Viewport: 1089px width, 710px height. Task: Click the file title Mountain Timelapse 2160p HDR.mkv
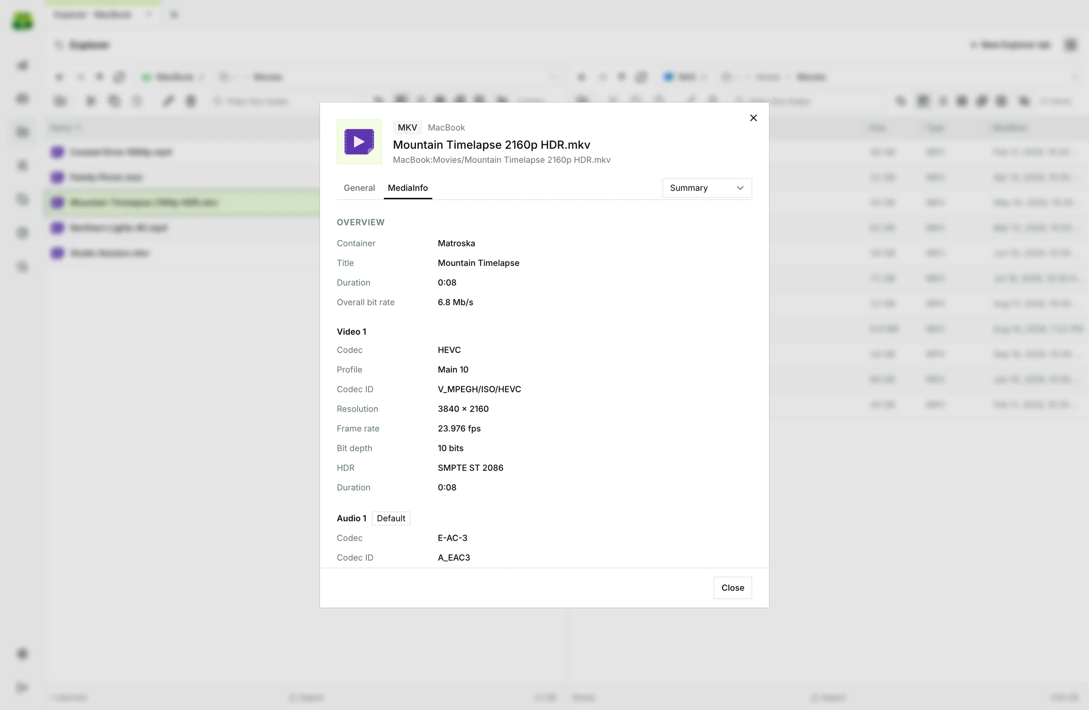point(491,145)
